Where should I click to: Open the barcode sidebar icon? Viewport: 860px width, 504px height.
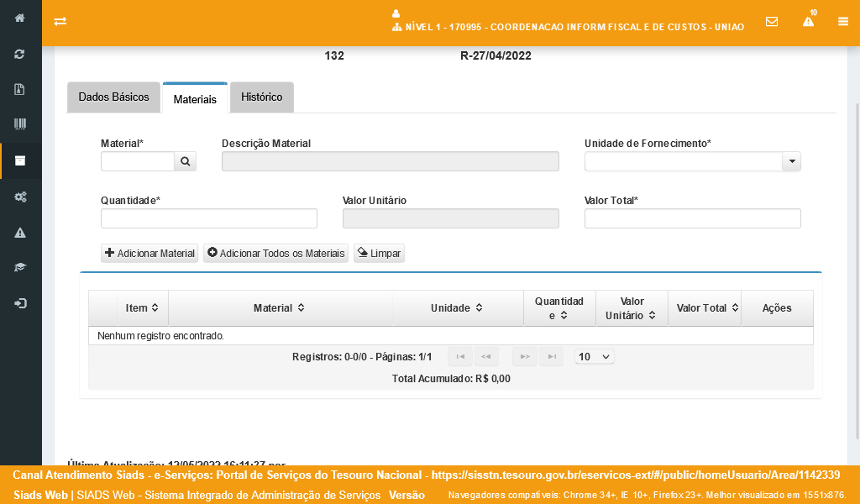[x=20, y=124]
